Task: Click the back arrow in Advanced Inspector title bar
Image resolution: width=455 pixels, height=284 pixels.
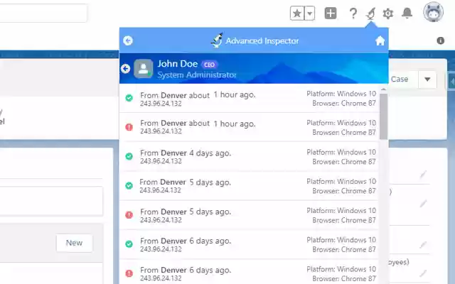Action: click(128, 40)
